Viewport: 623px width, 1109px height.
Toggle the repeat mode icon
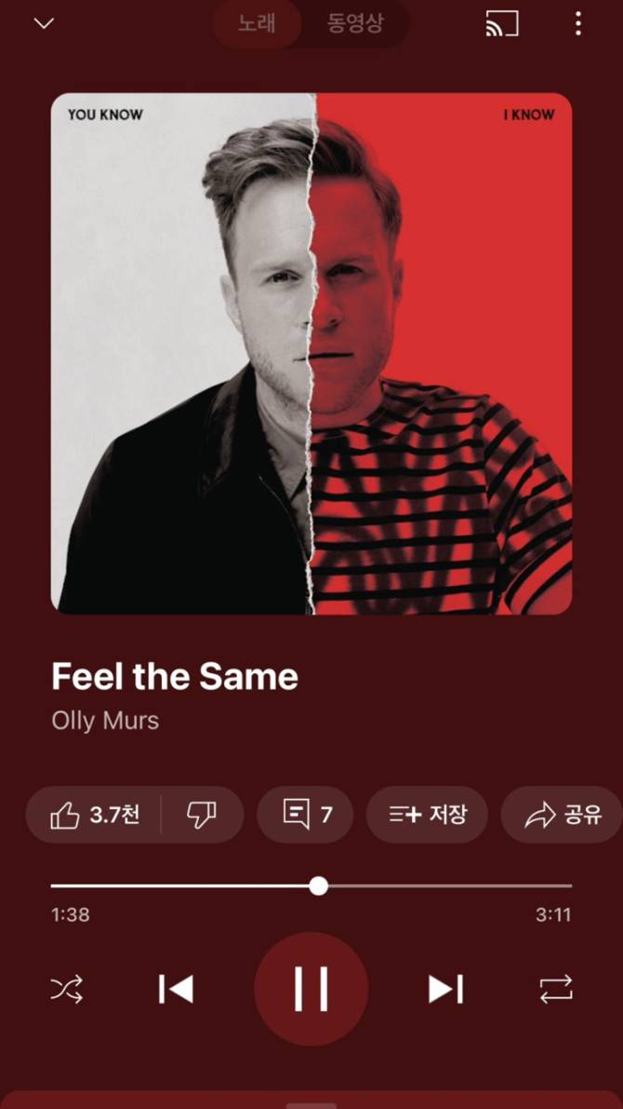[556, 989]
